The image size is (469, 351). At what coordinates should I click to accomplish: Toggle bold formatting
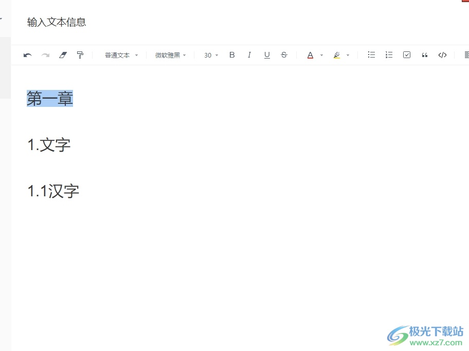232,55
